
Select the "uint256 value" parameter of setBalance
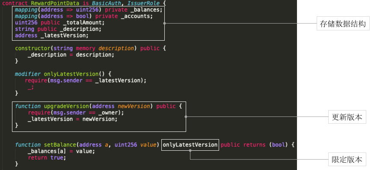point(135,145)
